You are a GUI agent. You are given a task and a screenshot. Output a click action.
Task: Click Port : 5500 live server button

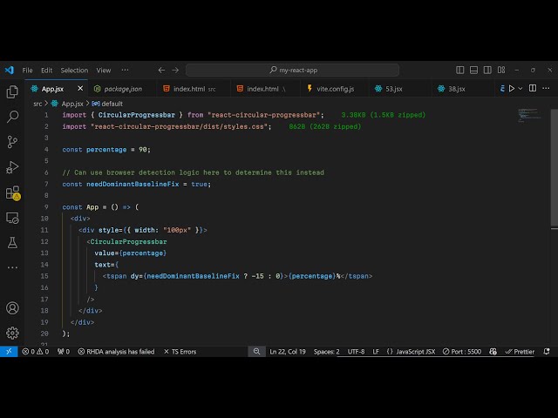pyautogui.click(x=461, y=352)
